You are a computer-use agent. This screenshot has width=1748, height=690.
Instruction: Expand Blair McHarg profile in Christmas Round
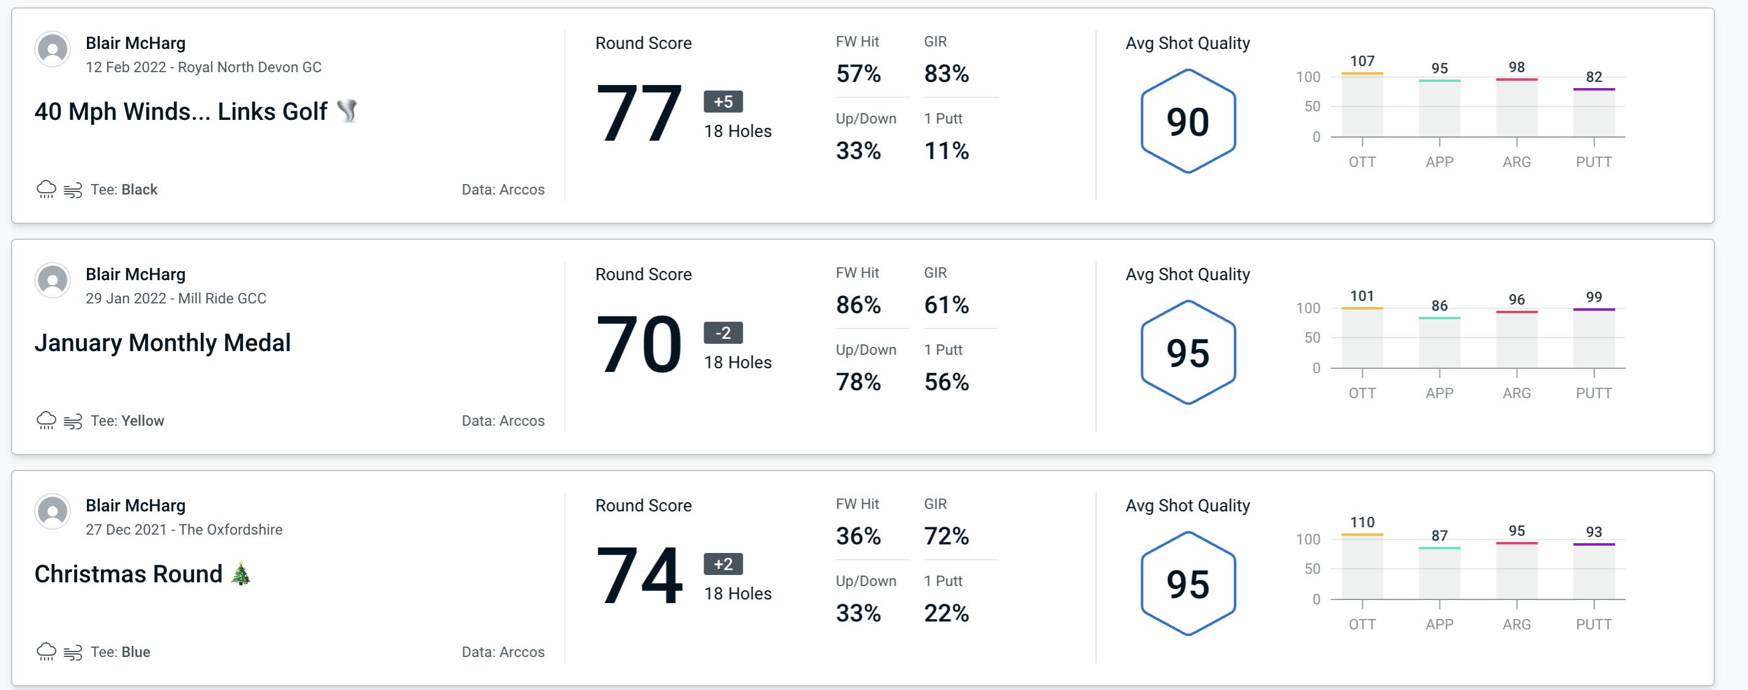(53, 514)
